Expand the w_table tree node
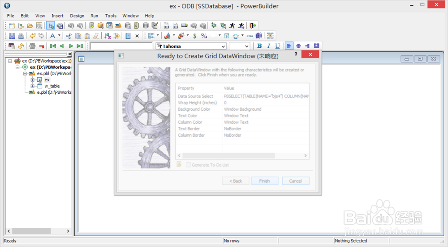This screenshot has width=448, height=247. [x=33, y=86]
